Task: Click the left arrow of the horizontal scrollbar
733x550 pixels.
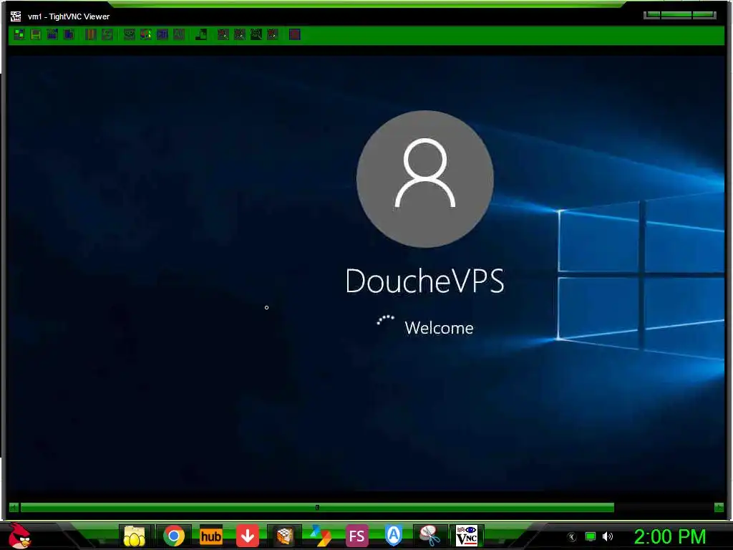Action: [14, 508]
